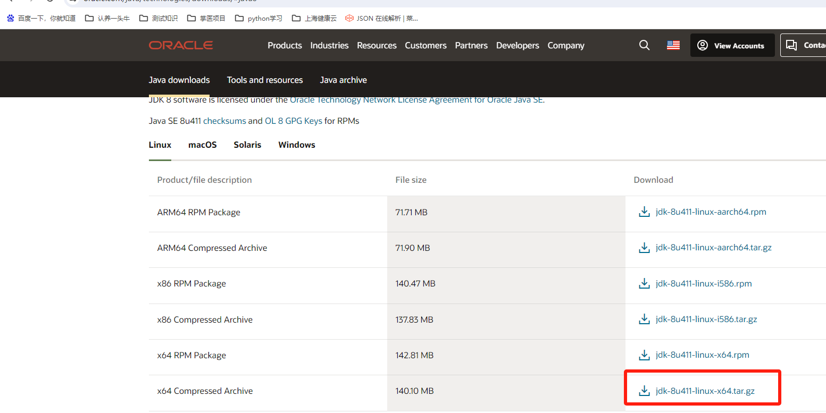Switch to the Windows tab

tap(297, 145)
